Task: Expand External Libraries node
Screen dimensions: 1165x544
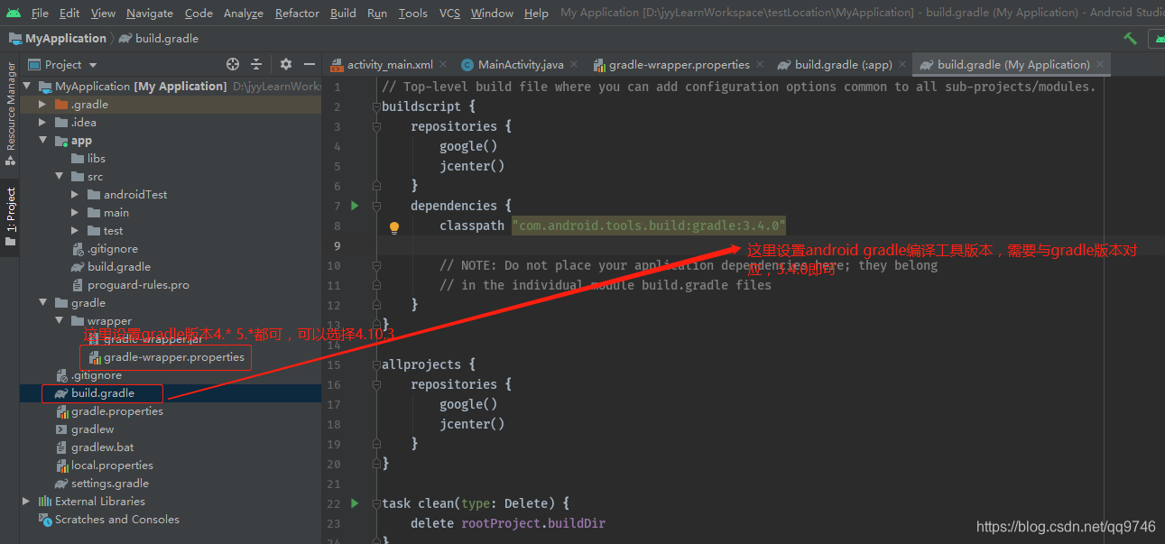Action: coord(27,502)
